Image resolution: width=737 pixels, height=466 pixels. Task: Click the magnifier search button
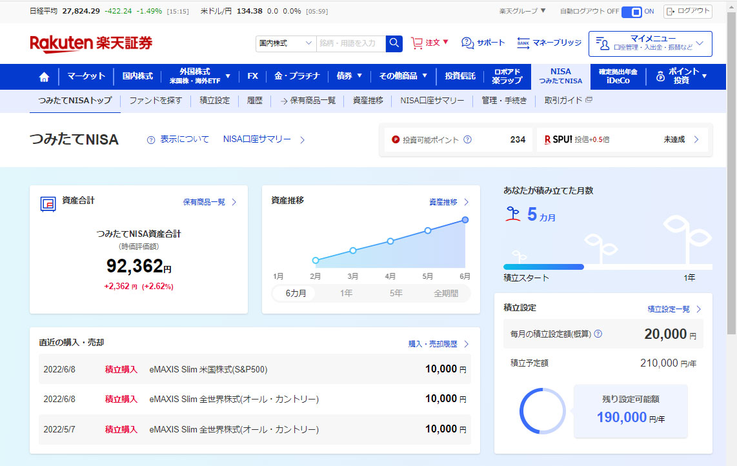[394, 43]
